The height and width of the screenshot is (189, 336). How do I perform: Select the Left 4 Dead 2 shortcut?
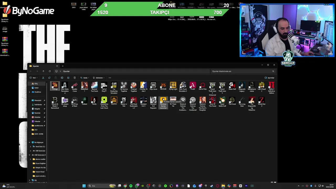click(x=262, y=87)
